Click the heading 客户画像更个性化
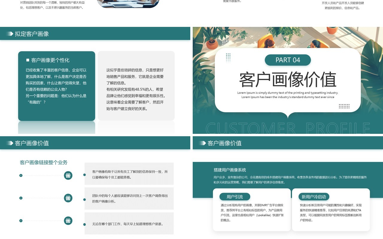The height and width of the screenshot is (239, 383). [50, 60]
